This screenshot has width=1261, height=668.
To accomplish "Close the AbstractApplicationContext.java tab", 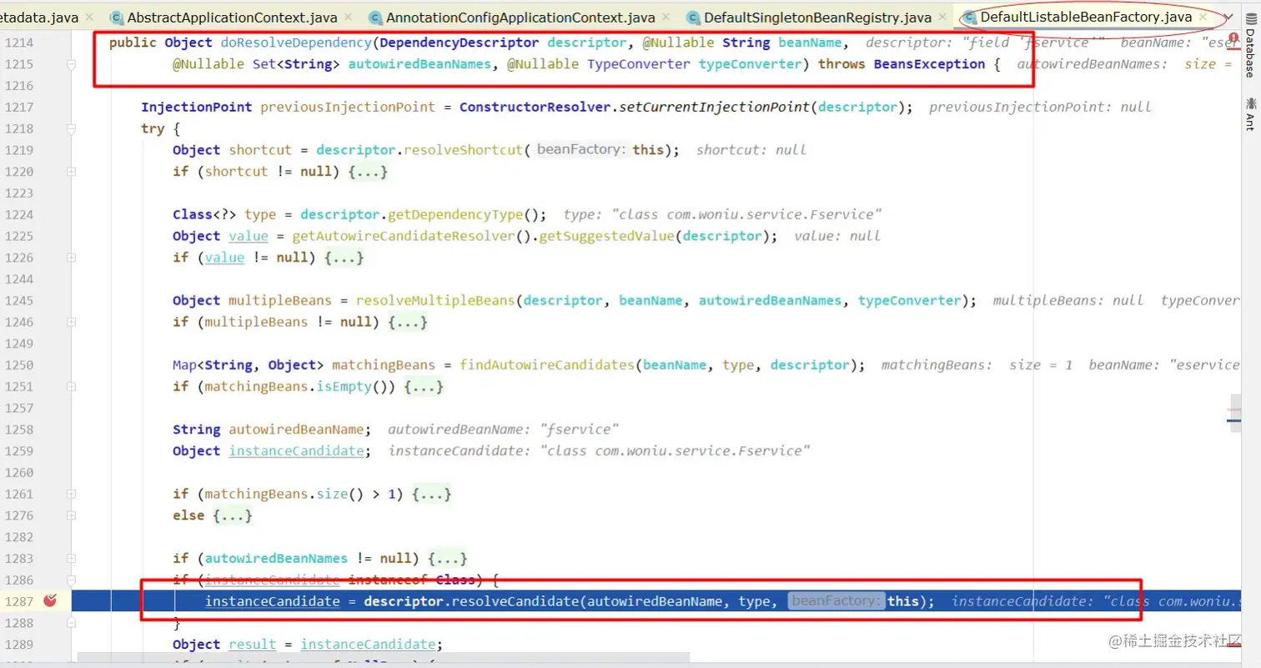I will click(x=347, y=18).
